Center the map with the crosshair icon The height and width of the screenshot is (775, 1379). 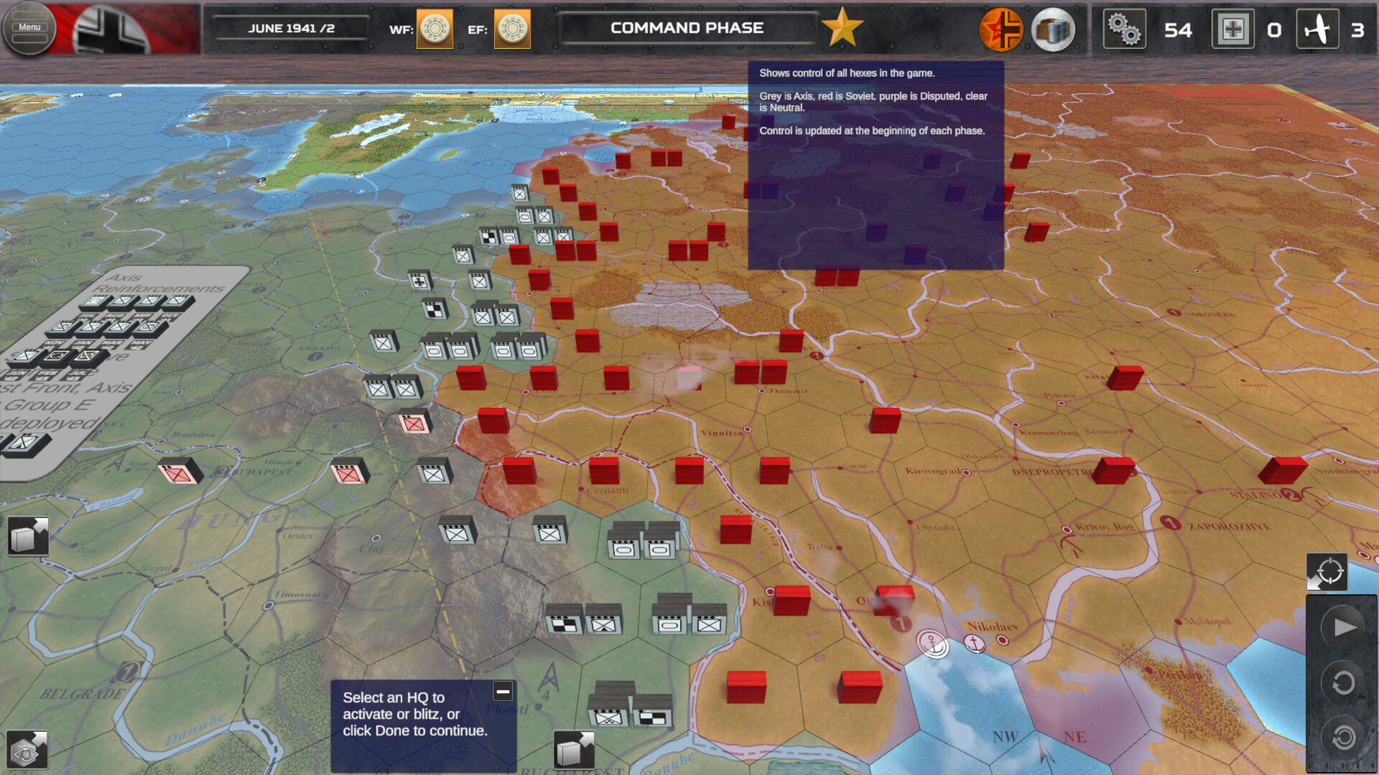[x=1327, y=572]
